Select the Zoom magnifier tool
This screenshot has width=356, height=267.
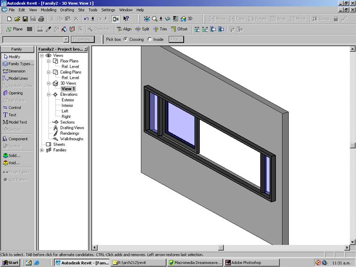(x=154, y=19)
